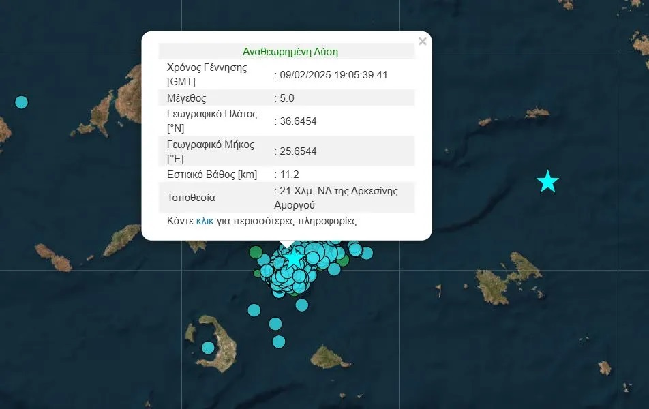Open the 'κλικ' link for more information
This screenshot has height=409, width=649.
click(205, 222)
